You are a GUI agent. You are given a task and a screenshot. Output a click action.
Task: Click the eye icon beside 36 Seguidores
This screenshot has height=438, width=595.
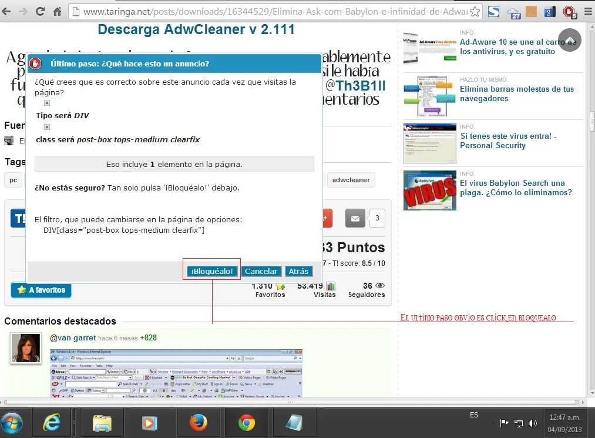[x=379, y=285]
